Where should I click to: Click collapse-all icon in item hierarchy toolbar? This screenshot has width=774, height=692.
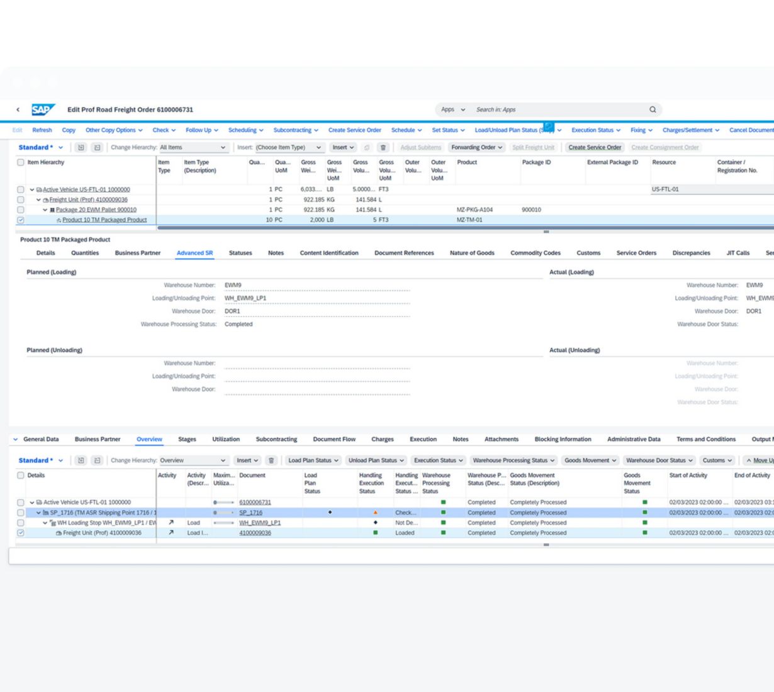[x=97, y=147]
